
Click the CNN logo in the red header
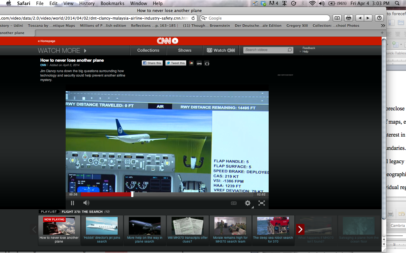coord(167,41)
